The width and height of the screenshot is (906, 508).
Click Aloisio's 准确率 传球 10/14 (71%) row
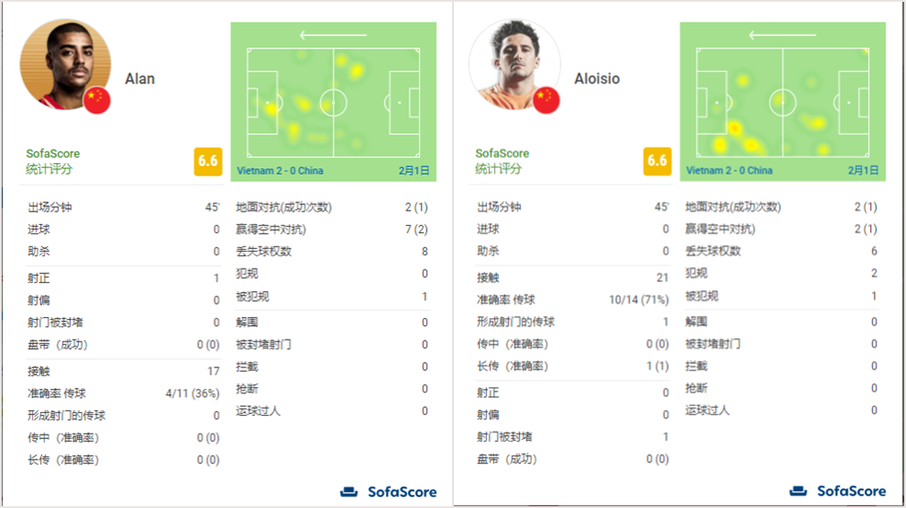click(573, 300)
